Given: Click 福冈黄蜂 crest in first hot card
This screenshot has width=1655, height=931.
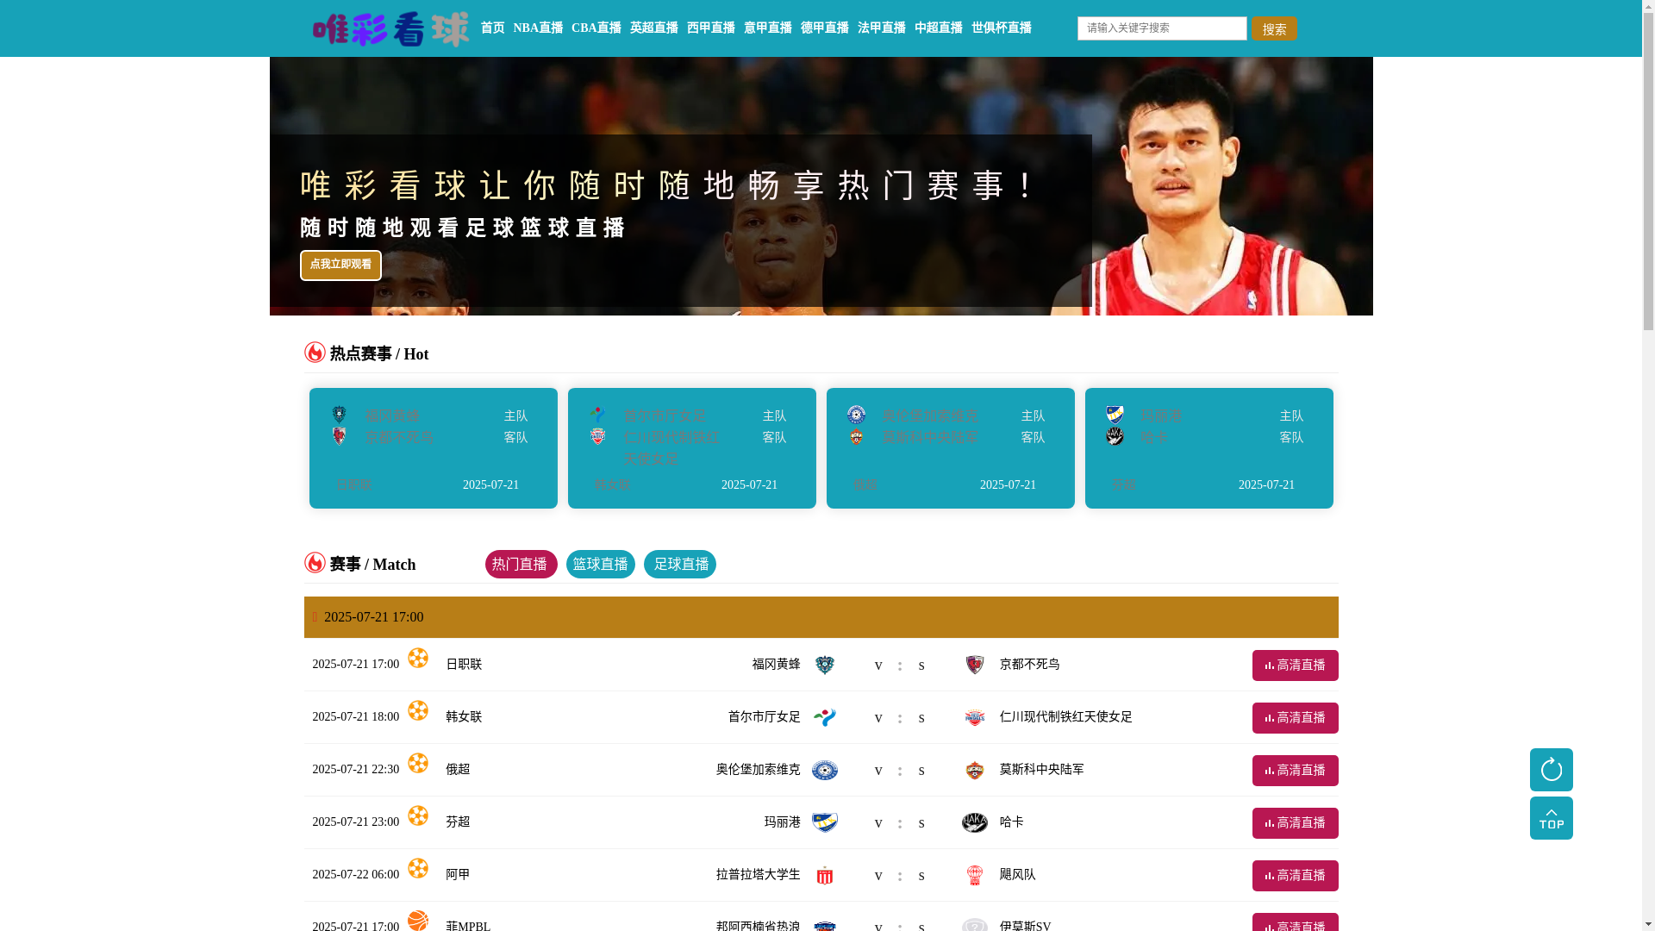Looking at the screenshot, I should pos(339,415).
